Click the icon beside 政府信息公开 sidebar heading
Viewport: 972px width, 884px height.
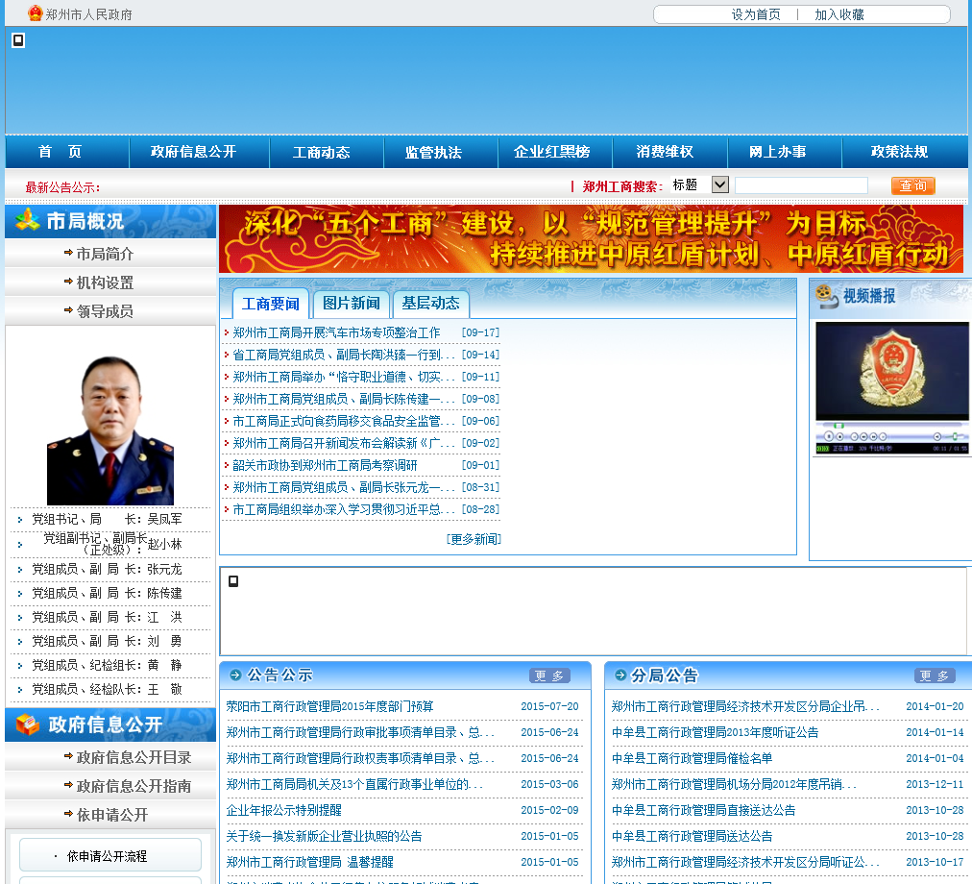(27, 724)
